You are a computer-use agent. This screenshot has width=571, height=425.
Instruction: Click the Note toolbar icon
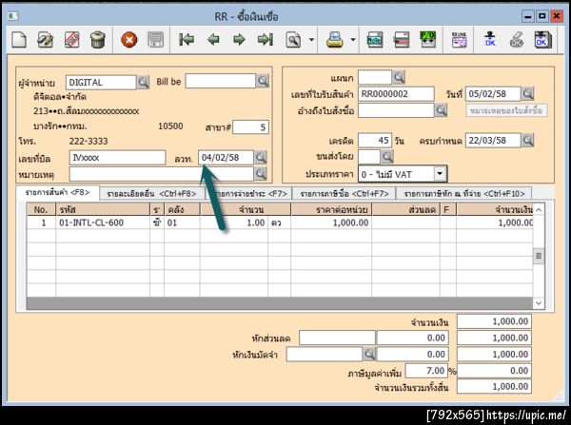(375, 40)
